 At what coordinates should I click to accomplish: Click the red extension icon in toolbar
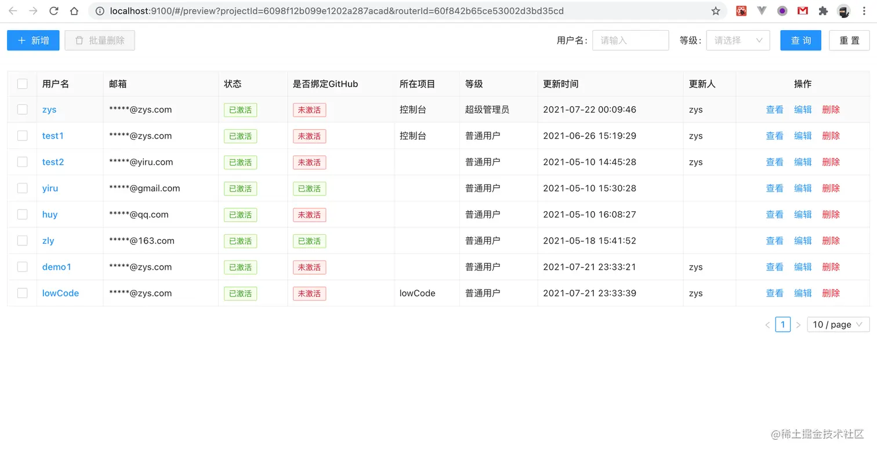741,11
